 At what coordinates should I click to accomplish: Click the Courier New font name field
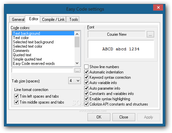(117, 34)
